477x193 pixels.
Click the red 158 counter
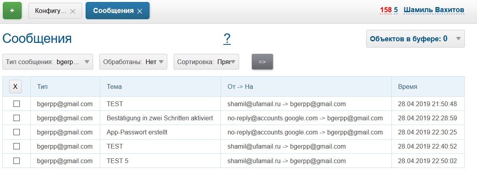pos(385,10)
